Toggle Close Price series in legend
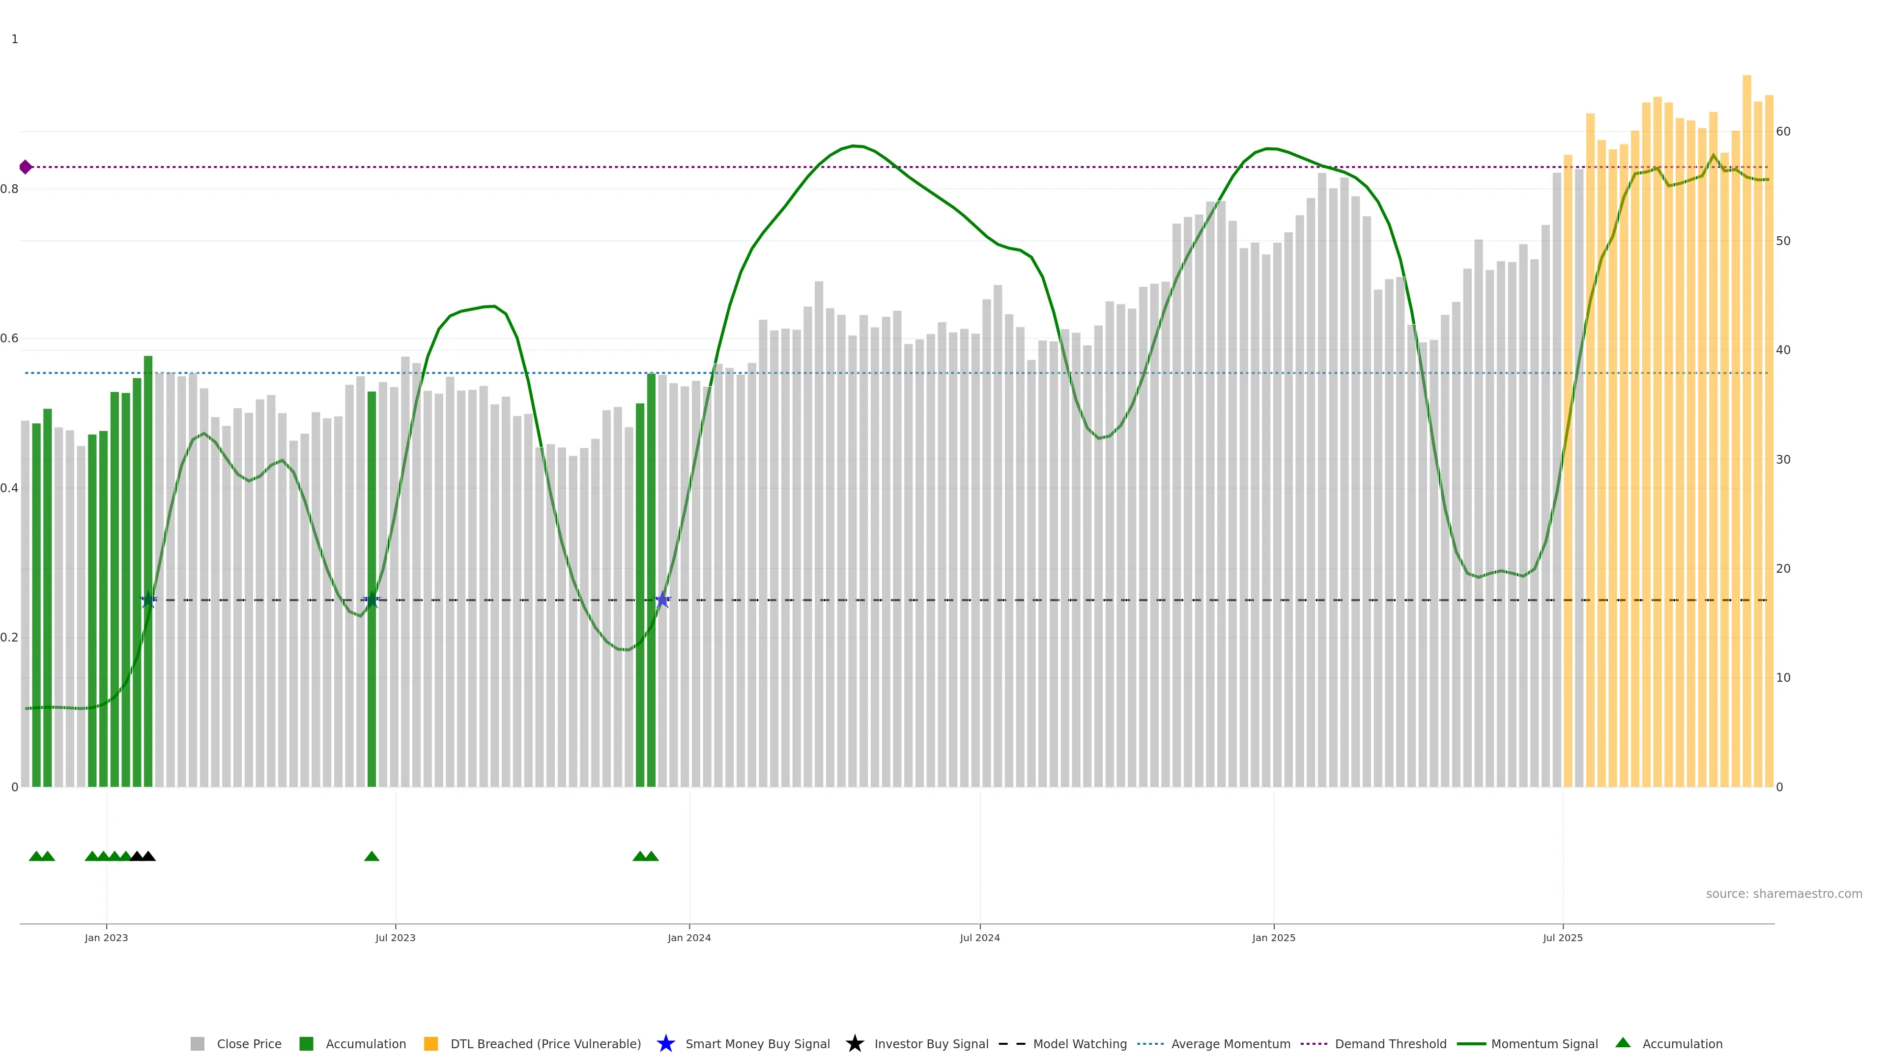 [248, 1043]
